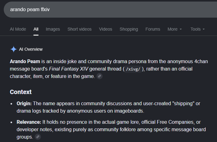Open source link icon after 'in the game.'

[100, 76]
